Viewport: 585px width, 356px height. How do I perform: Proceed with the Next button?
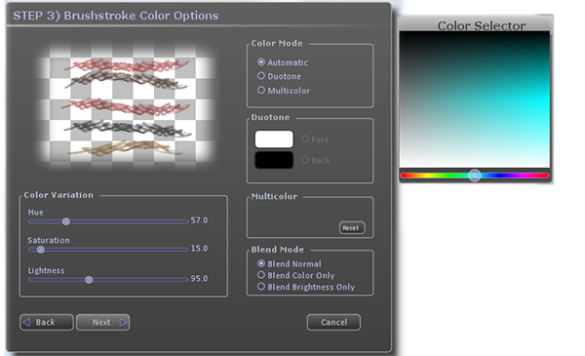(x=102, y=322)
